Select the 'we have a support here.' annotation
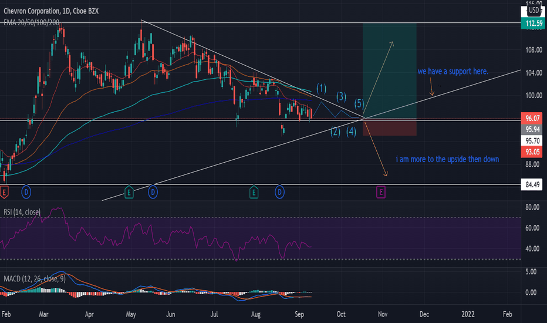The width and height of the screenshot is (547, 323). tap(453, 71)
